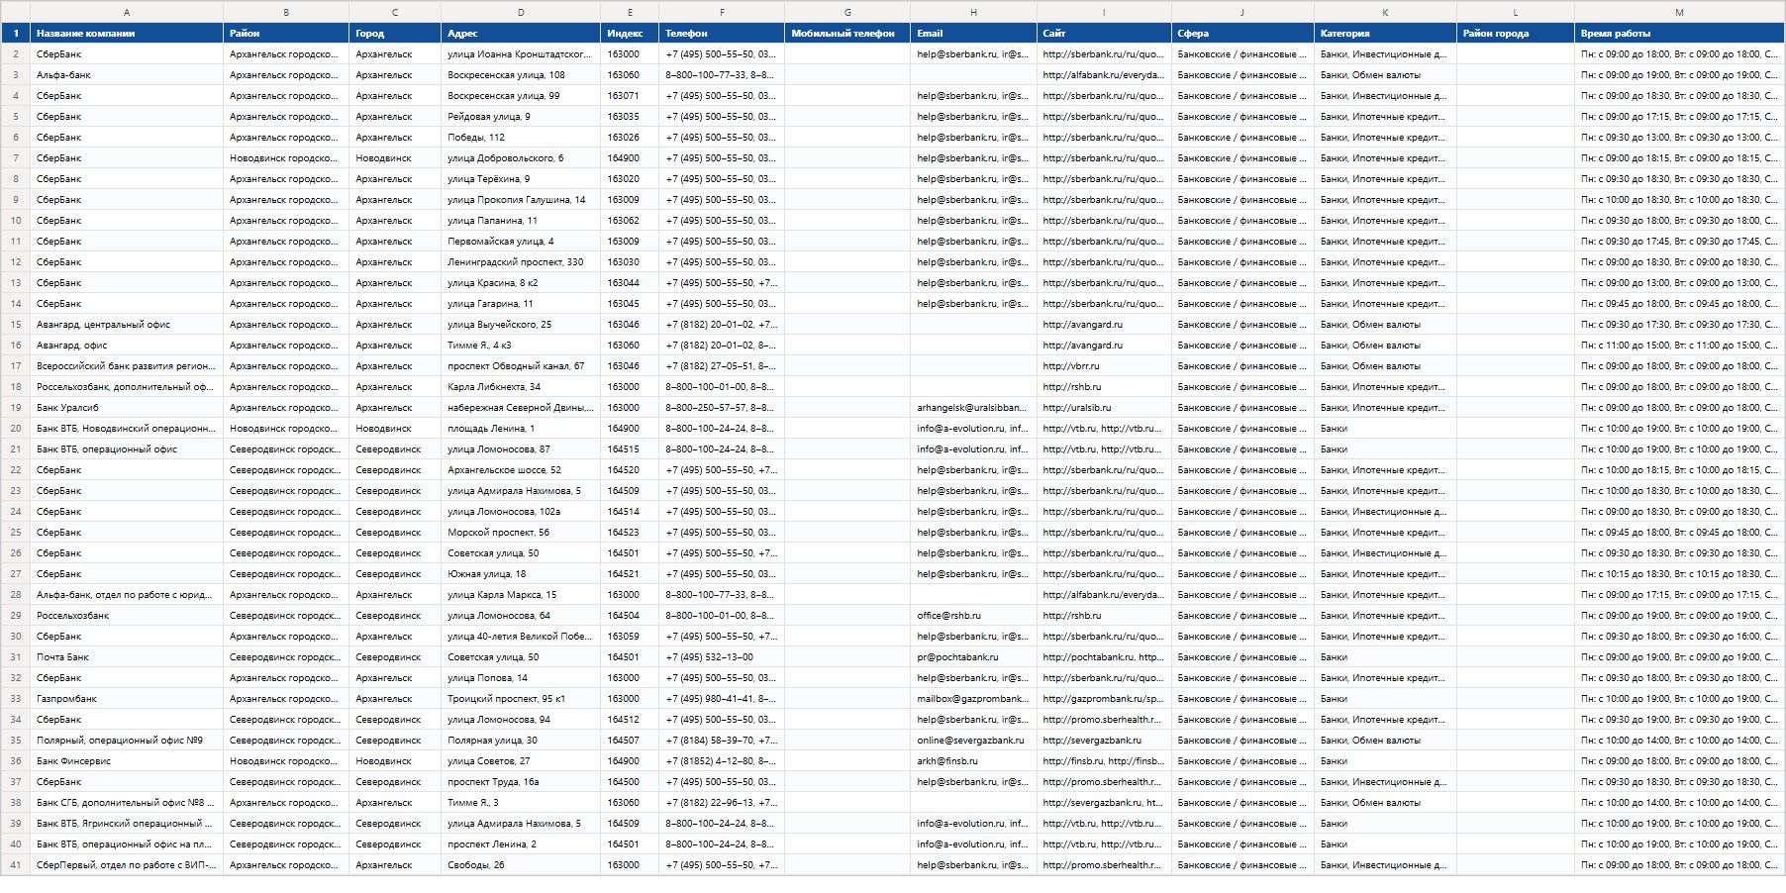Select column A header

(x=127, y=12)
